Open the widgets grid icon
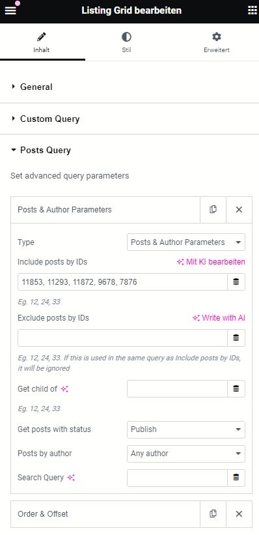Screen dimensions: 259x535 point(252,10)
